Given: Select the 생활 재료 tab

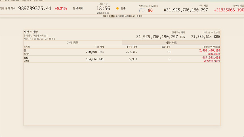Looking at the screenshot, I should coord(171,43).
